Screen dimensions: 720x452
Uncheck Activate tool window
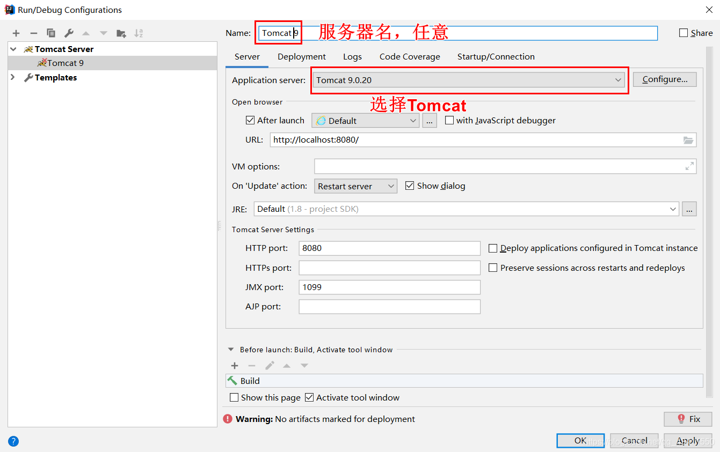point(309,397)
